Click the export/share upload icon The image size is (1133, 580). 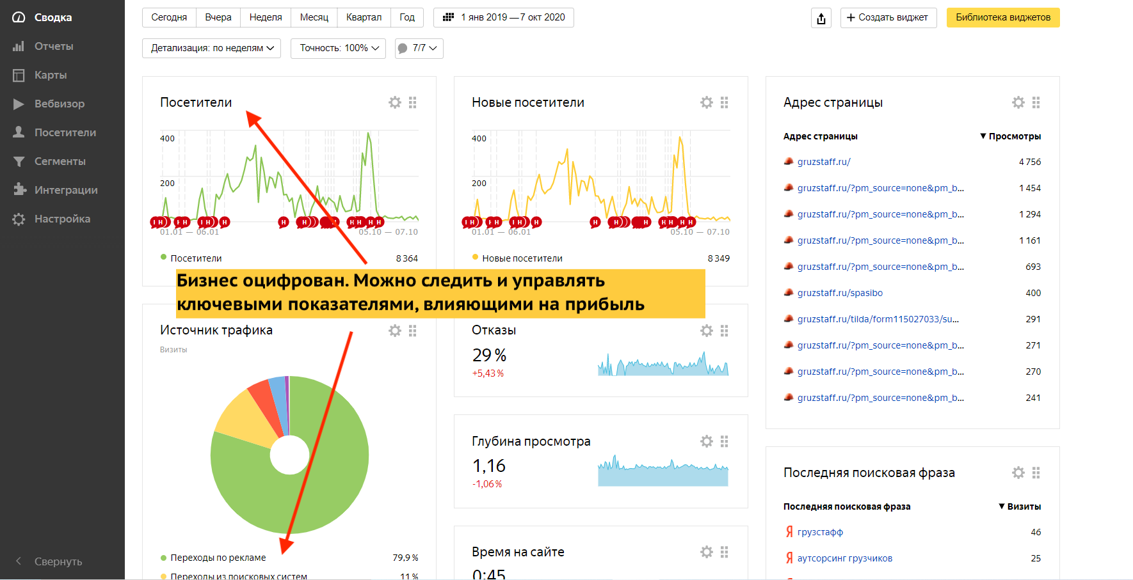coord(821,18)
